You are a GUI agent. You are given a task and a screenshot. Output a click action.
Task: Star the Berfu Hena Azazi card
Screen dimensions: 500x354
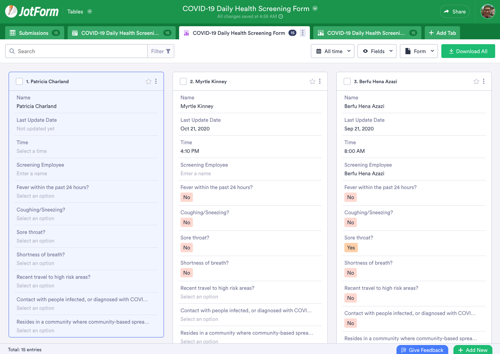pyautogui.click(x=476, y=81)
